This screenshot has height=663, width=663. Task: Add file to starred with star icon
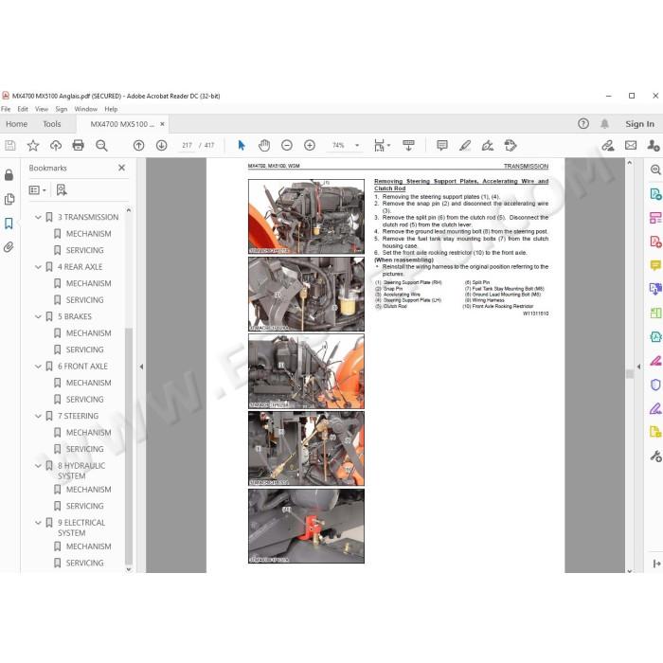click(33, 146)
